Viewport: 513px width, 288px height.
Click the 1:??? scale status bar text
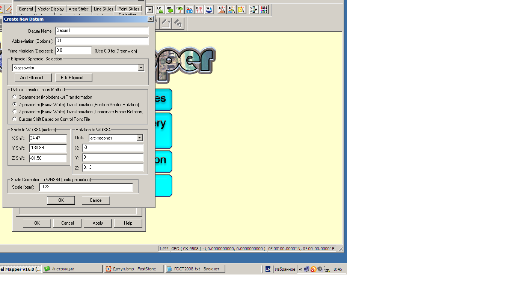pyautogui.click(x=164, y=249)
